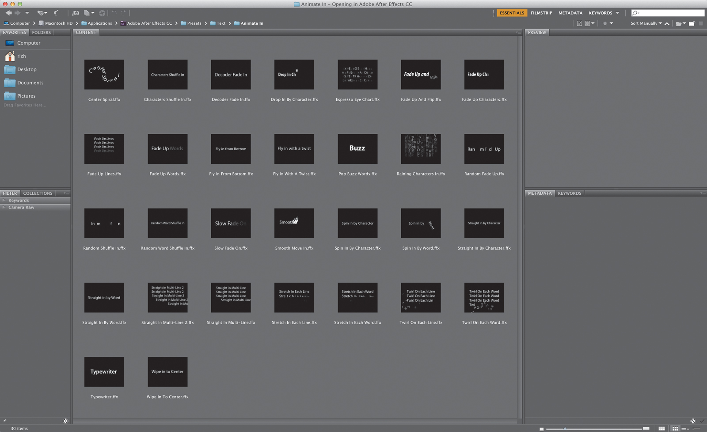Image resolution: width=707 pixels, height=432 pixels.
Task: Open recent folders dropdown icon
Action: coord(680,23)
